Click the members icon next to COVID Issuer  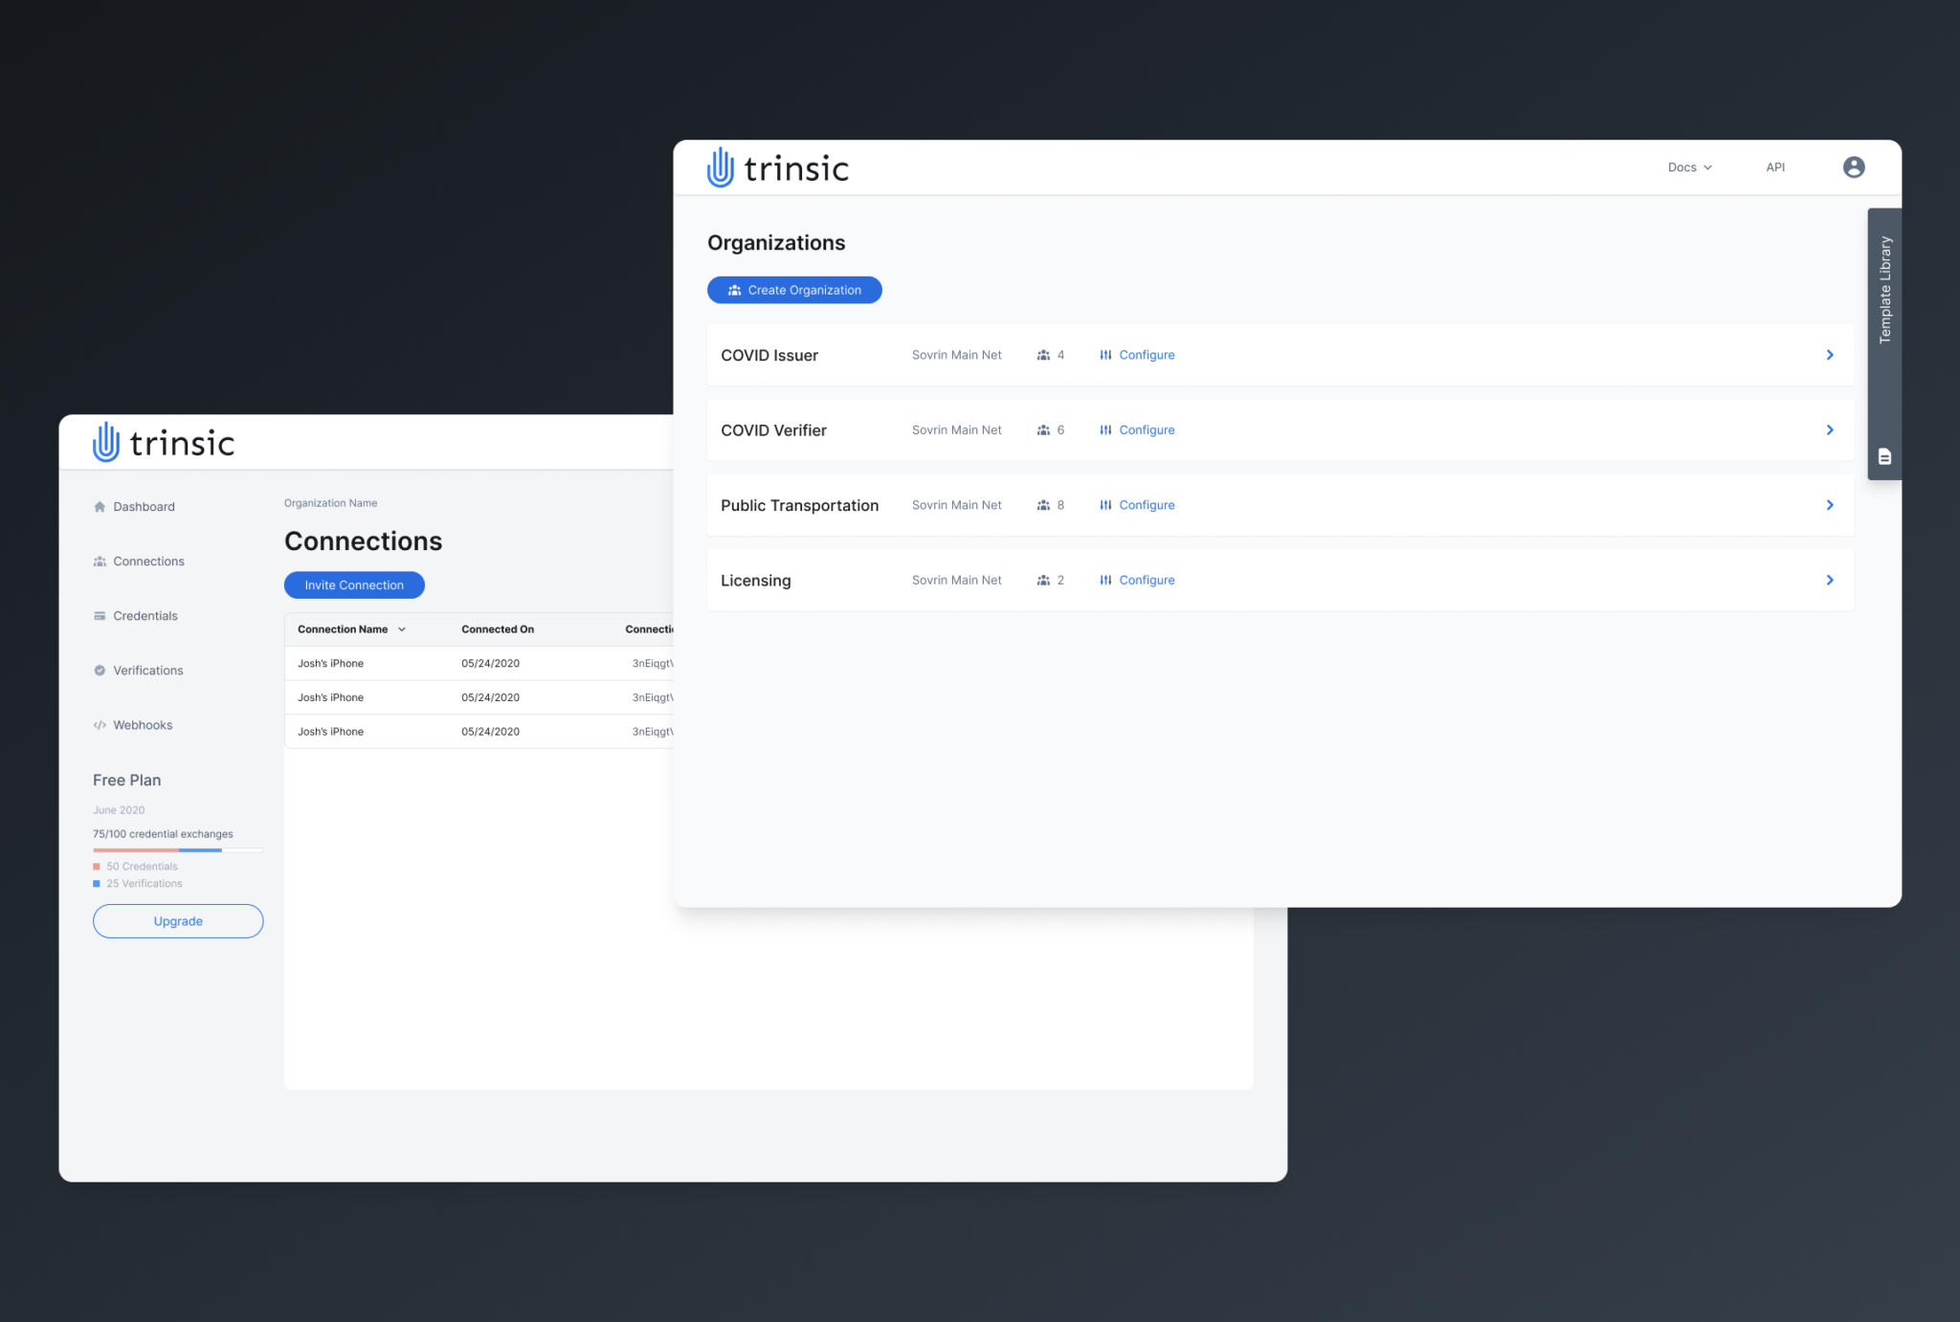point(1044,354)
